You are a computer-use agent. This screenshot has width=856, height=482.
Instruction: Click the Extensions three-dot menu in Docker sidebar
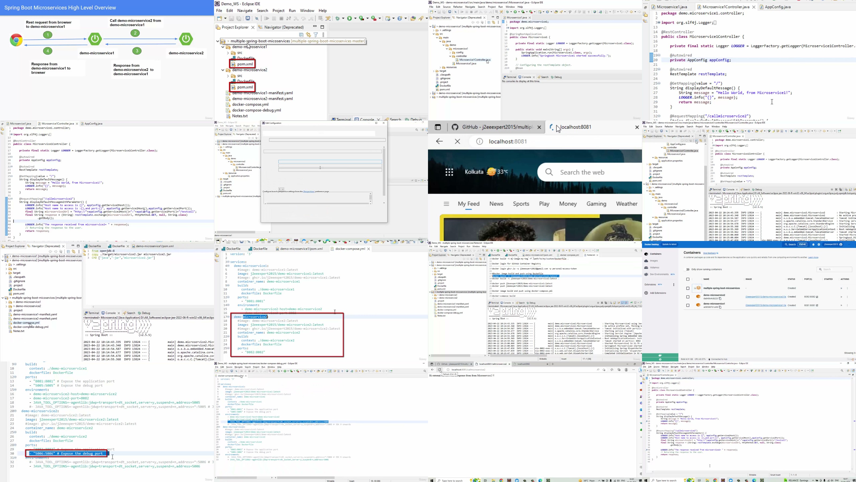[x=674, y=285]
